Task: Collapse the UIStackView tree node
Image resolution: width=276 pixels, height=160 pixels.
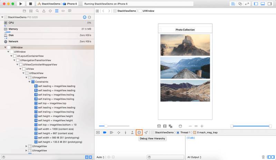Action: pyautogui.click(x=23, y=73)
